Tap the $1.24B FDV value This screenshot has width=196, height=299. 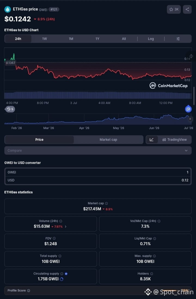[51, 244]
